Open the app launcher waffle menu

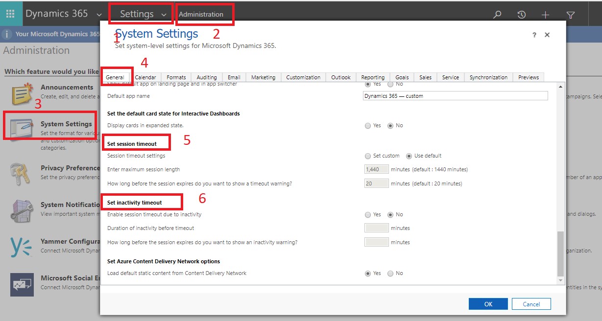click(x=10, y=14)
